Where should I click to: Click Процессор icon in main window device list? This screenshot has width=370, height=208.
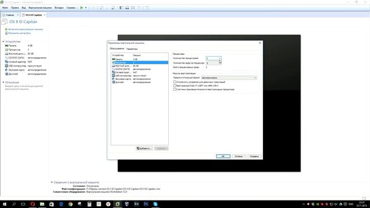point(6,50)
